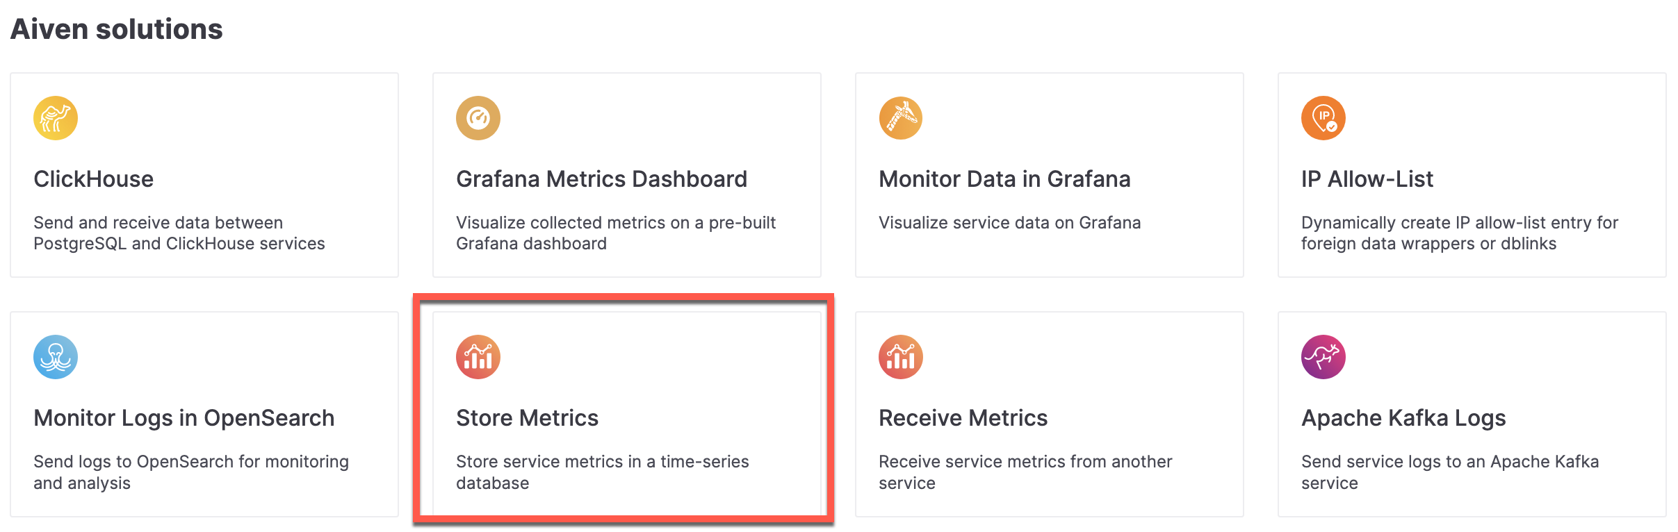The width and height of the screenshot is (1678, 532).
Task: Click the Store Metrics chart icon
Action: coord(478,356)
